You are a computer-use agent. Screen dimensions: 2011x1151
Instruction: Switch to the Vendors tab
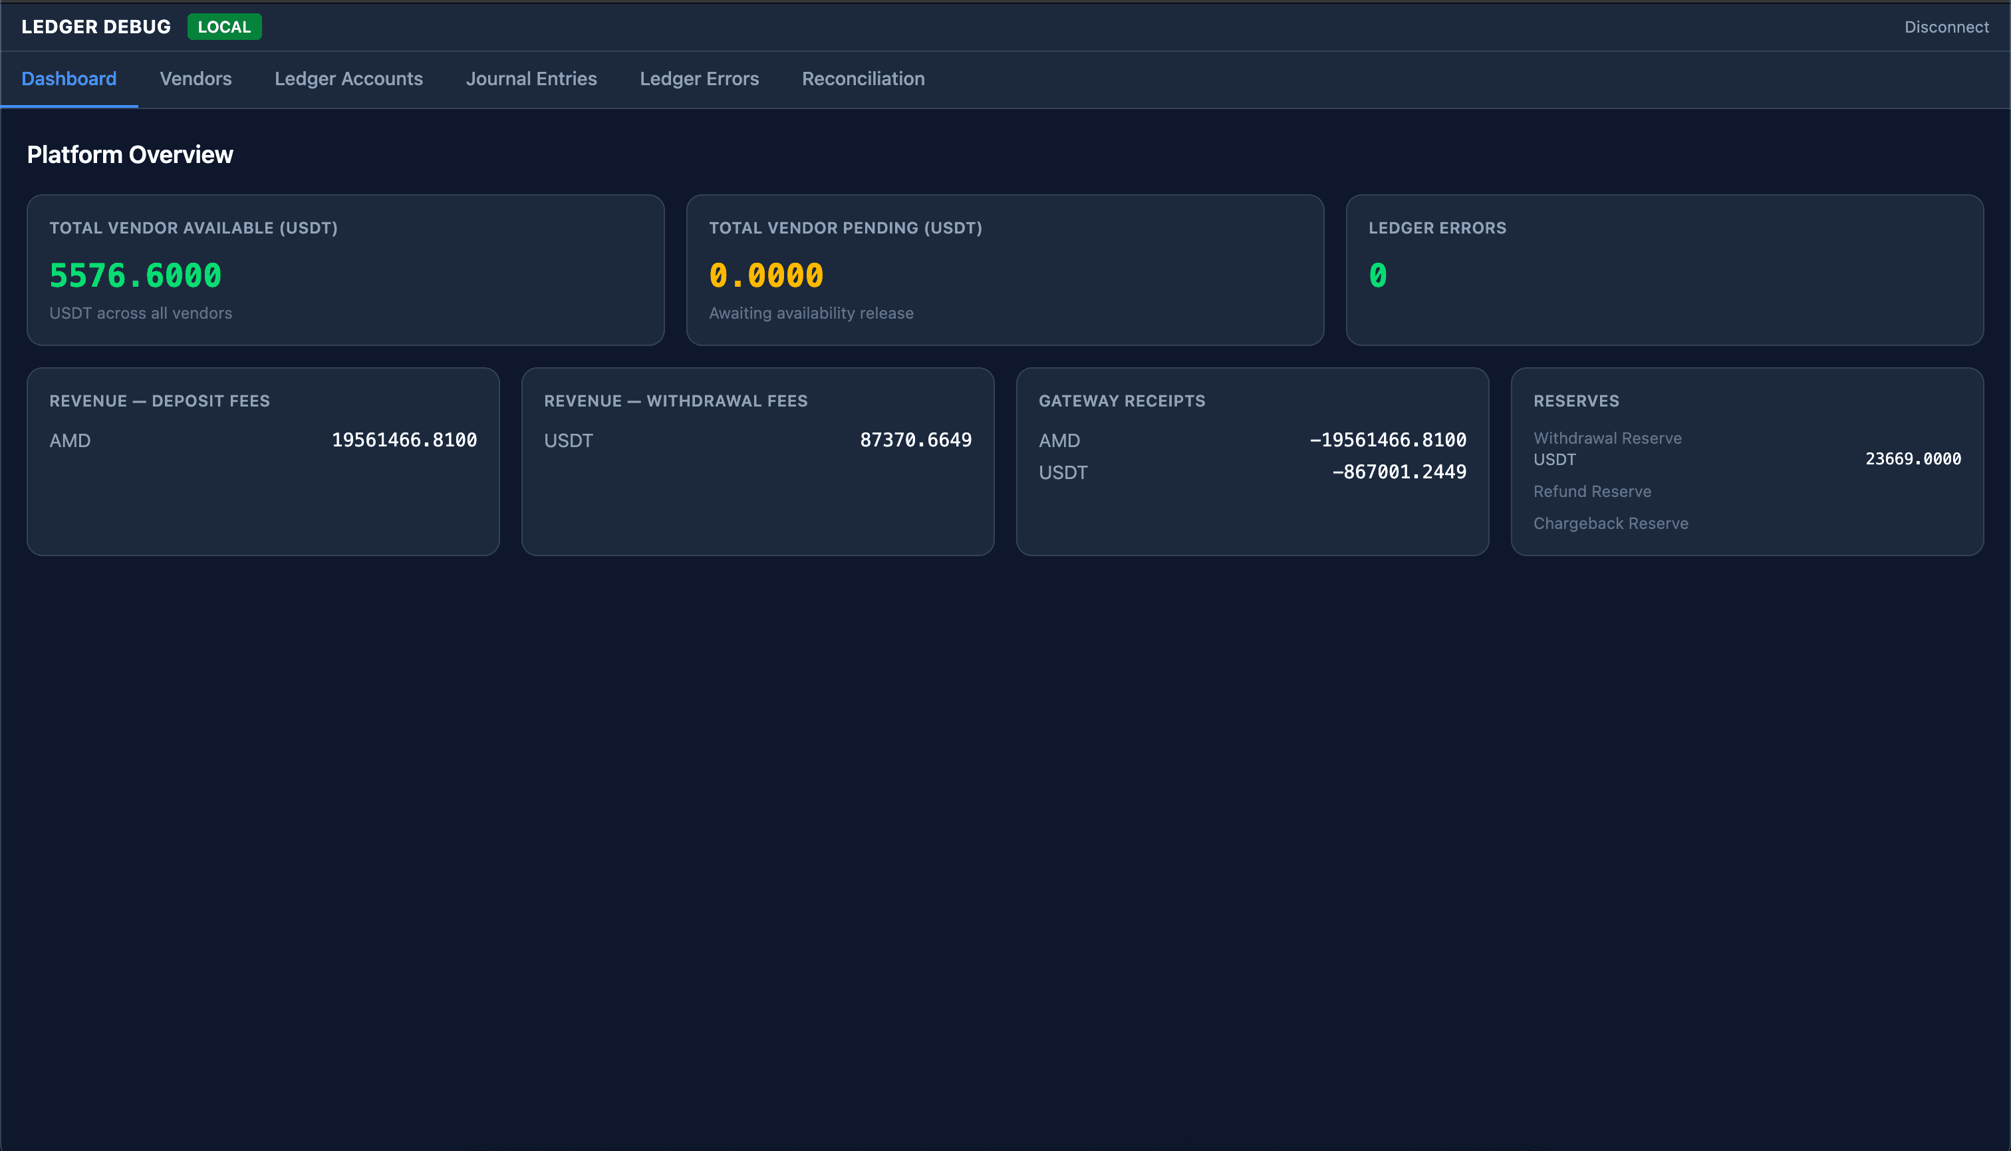(195, 79)
